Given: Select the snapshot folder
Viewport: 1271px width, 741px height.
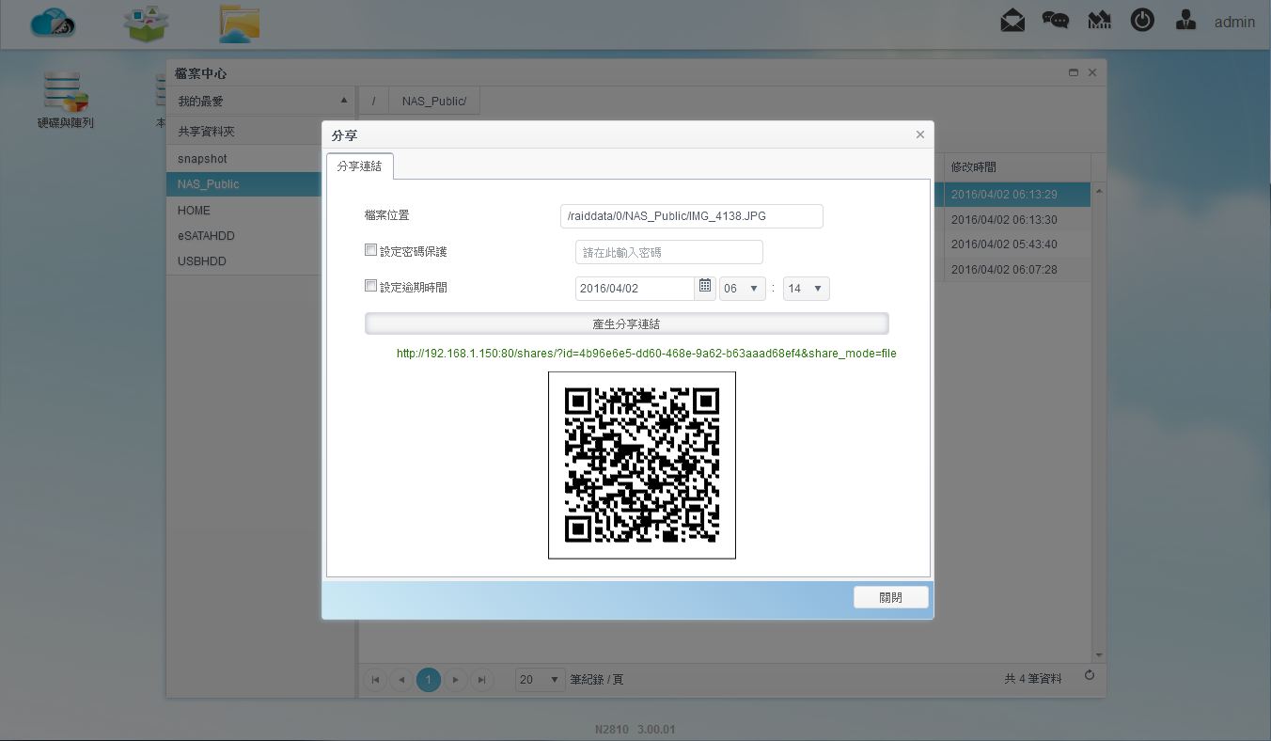Looking at the screenshot, I should click(244, 159).
